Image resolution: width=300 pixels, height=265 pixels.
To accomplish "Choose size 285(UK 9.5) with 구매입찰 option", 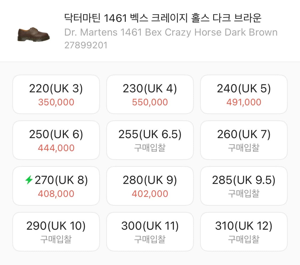I will [x=244, y=186].
